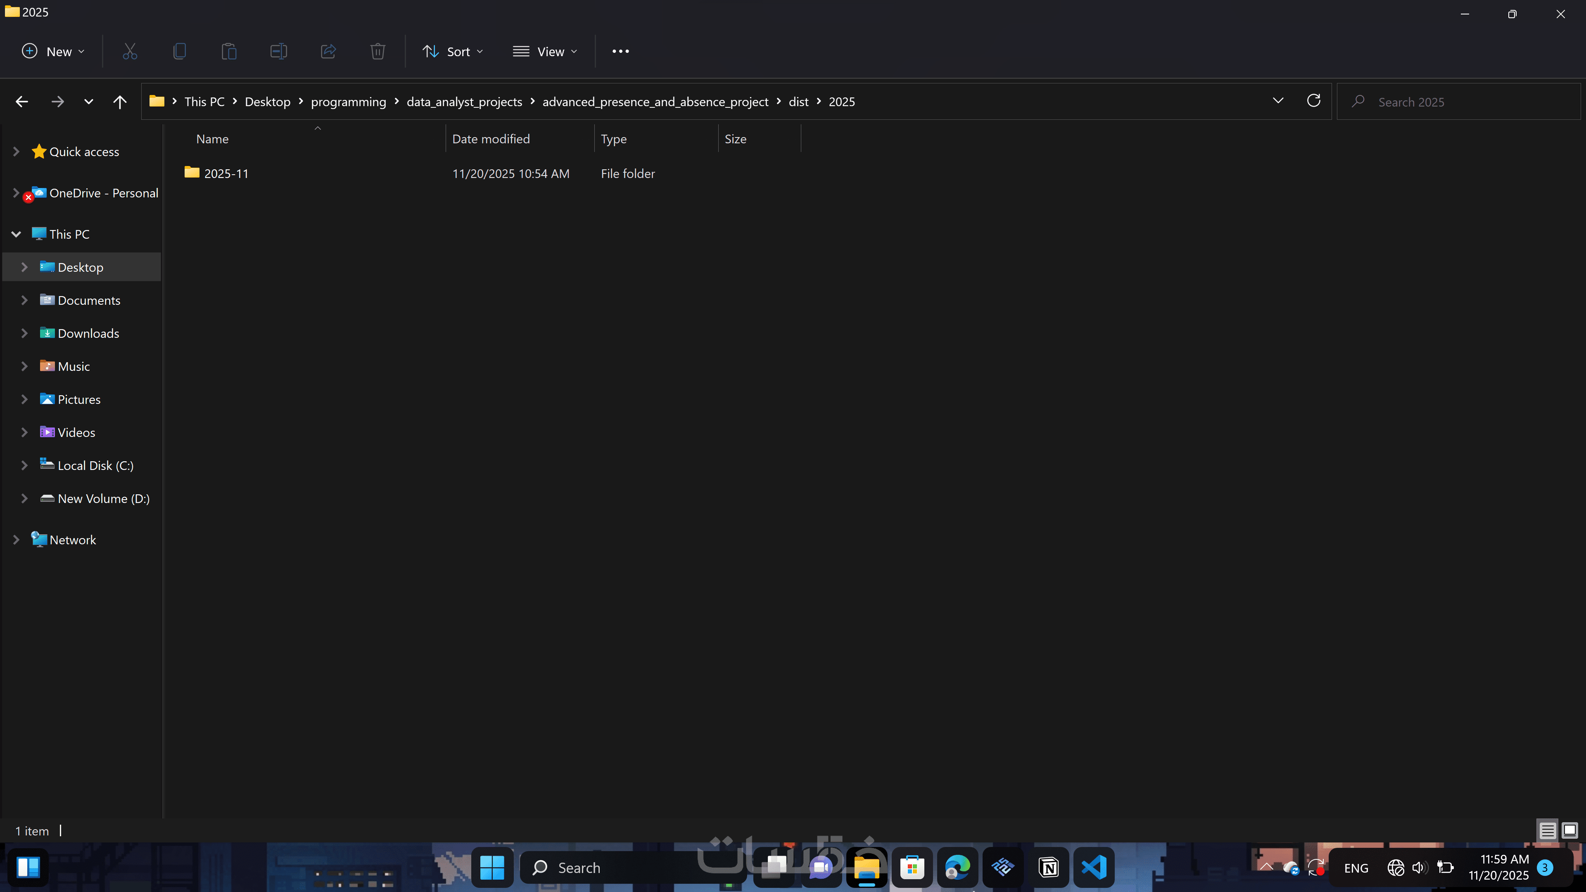Image resolution: width=1586 pixels, height=892 pixels.
Task: Expand the Downloads tree node
Action: point(25,333)
